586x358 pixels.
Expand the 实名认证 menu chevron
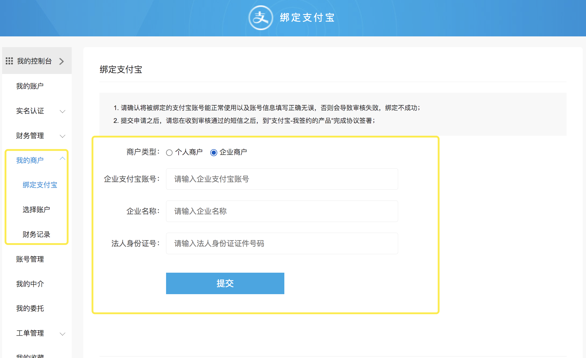click(x=62, y=111)
